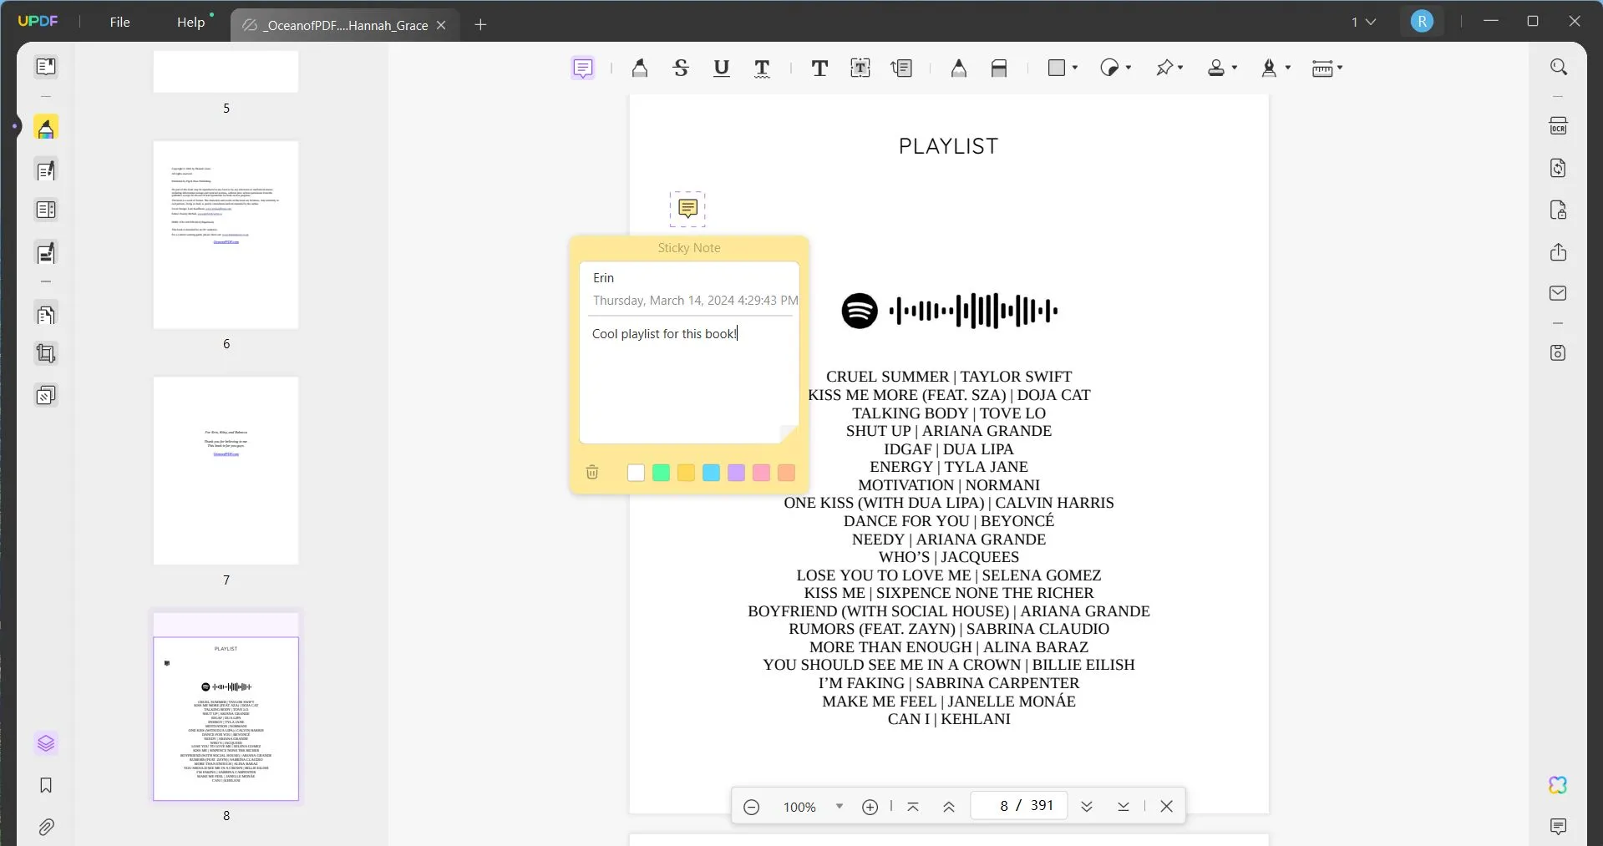Open Fill and Sign mode in sidebar
Viewport: 1603px width, 846px height.
(x=46, y=253)
